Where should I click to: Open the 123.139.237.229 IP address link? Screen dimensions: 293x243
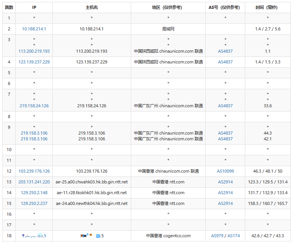tap(34, 62)
